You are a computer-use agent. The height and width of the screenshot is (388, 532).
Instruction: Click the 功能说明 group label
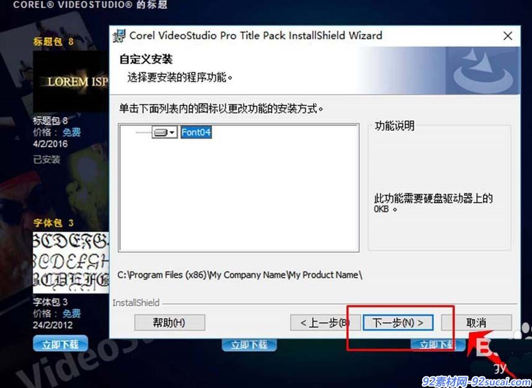pos(394,126)
